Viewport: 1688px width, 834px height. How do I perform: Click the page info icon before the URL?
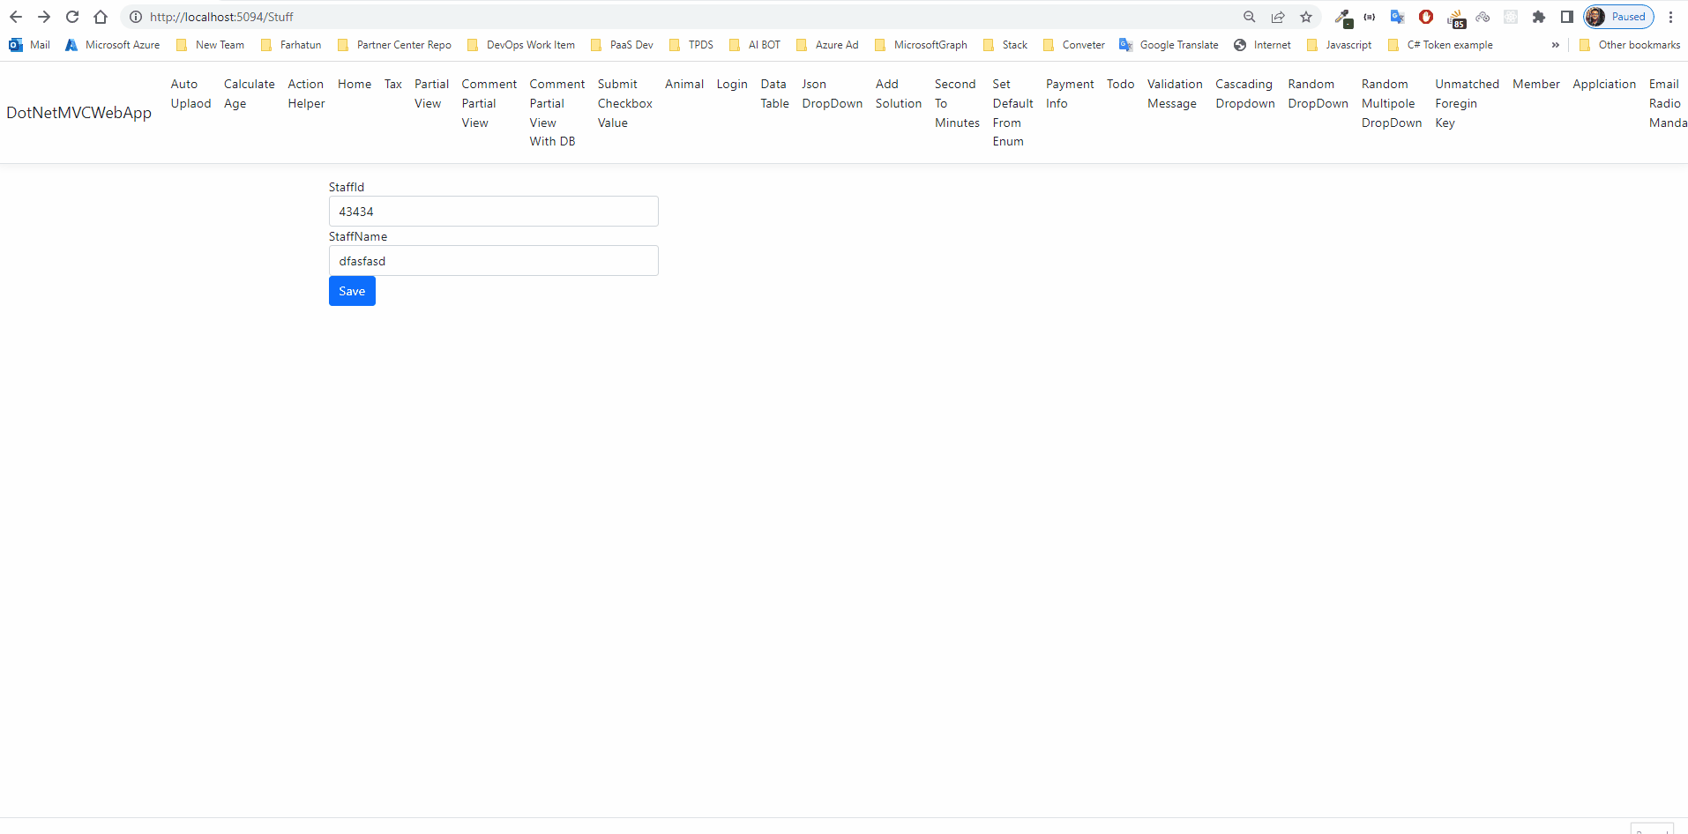(x=134, y=17)
